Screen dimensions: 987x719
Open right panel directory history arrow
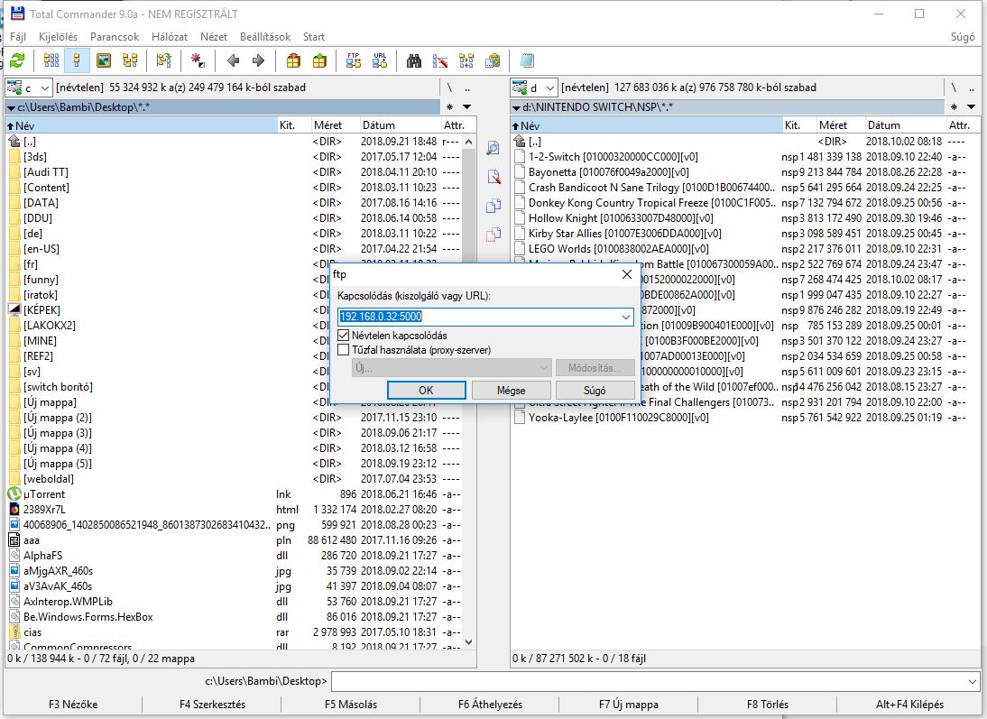tap(972, 107)
